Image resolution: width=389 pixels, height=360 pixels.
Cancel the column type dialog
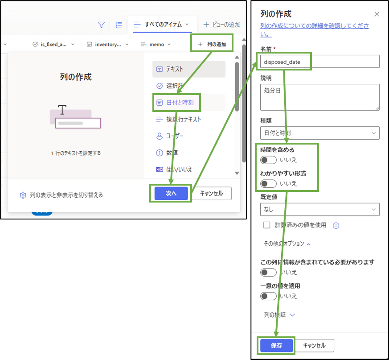(212, 193)
